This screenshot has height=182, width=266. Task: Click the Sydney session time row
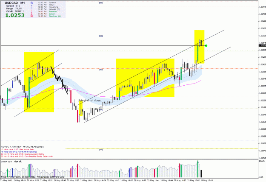pos(47,3)
